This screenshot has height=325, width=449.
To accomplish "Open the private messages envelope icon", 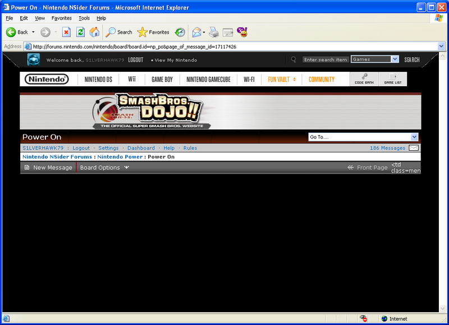I will tap(414, 148).
